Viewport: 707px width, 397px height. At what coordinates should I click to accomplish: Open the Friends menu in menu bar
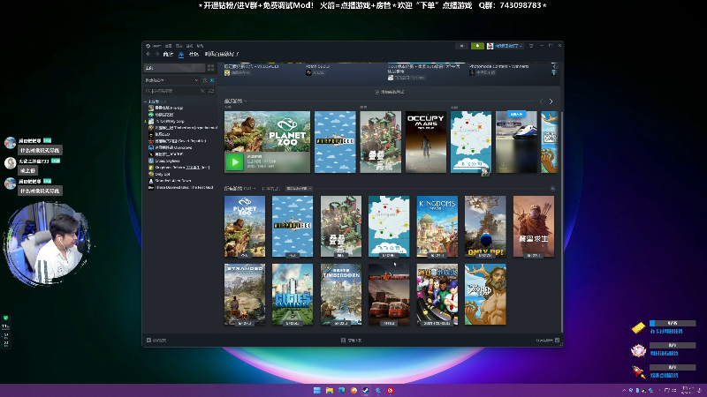[179, 46]
